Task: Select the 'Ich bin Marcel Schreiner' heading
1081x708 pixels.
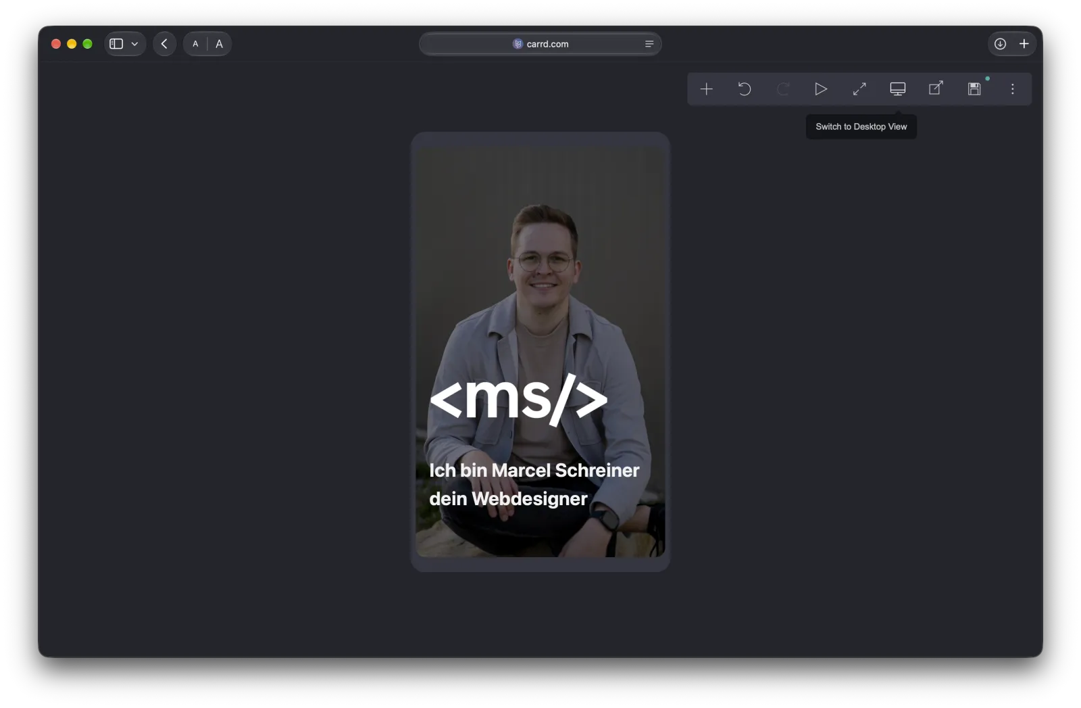Action: click(534, 471)
